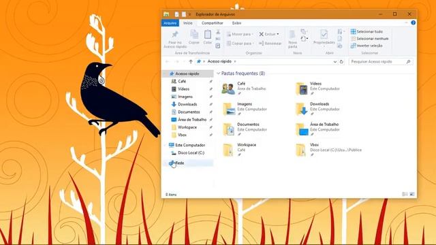Image resolution: width=436 pixels, height=245 pixels.
Task: Click Selecionar nenhum
Action: pos(369,39)
